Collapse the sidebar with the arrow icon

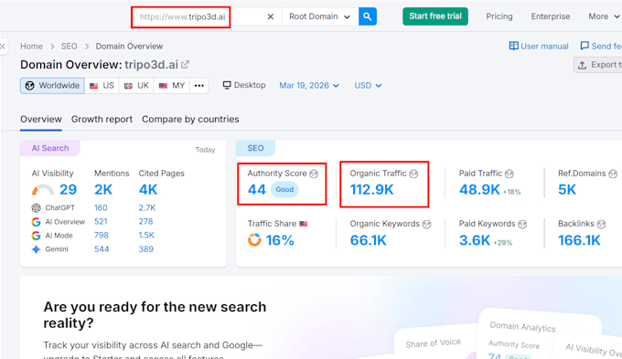pyautogui.click(x=3, y=47)
